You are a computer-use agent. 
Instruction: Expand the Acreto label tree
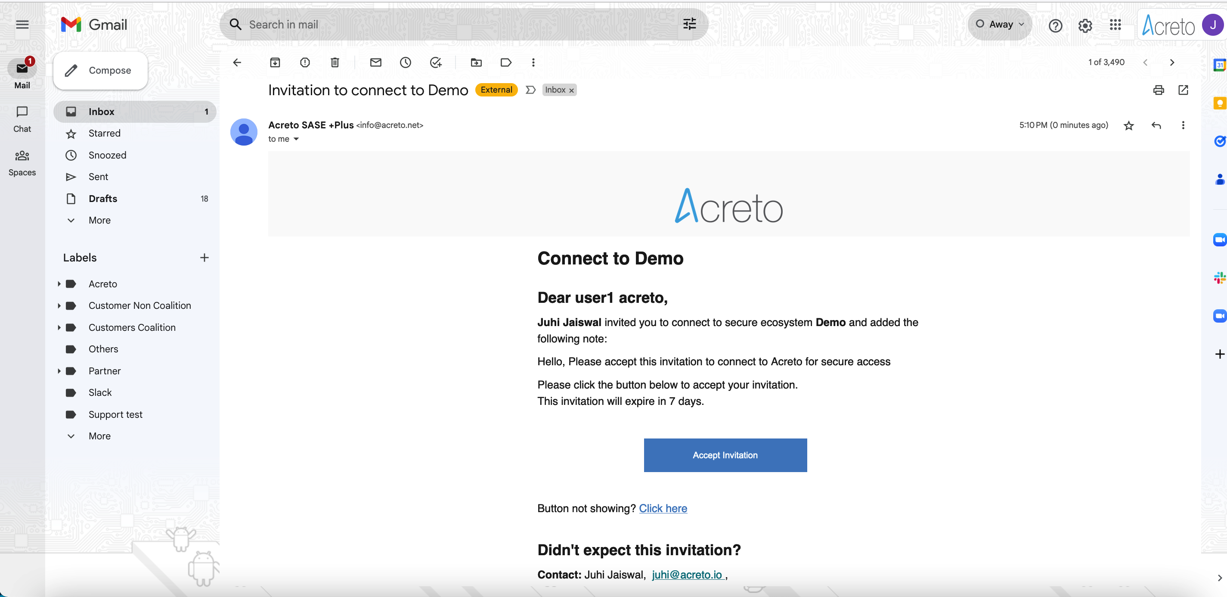[x=59, y=284]
